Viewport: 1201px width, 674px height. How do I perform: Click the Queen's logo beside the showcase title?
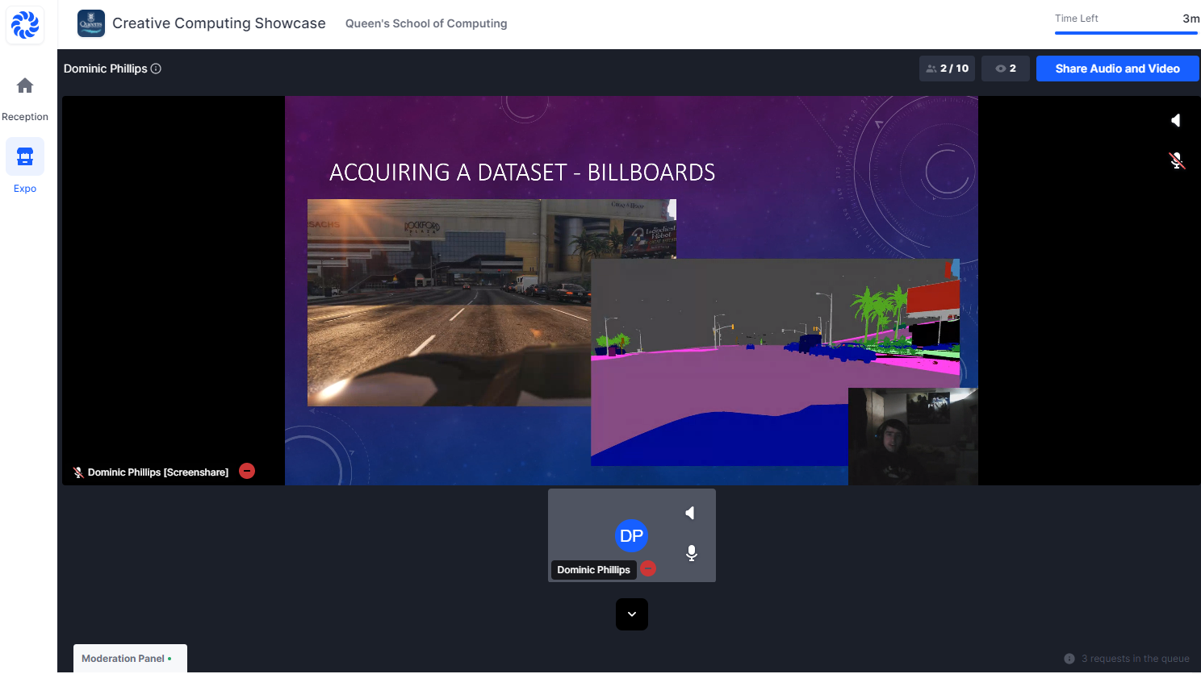(91, 24)
